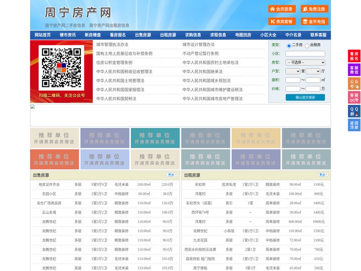This screenshot has width=361, height=271.
Task: Click the maximum 价格 input field
Action: pos(313,89)
